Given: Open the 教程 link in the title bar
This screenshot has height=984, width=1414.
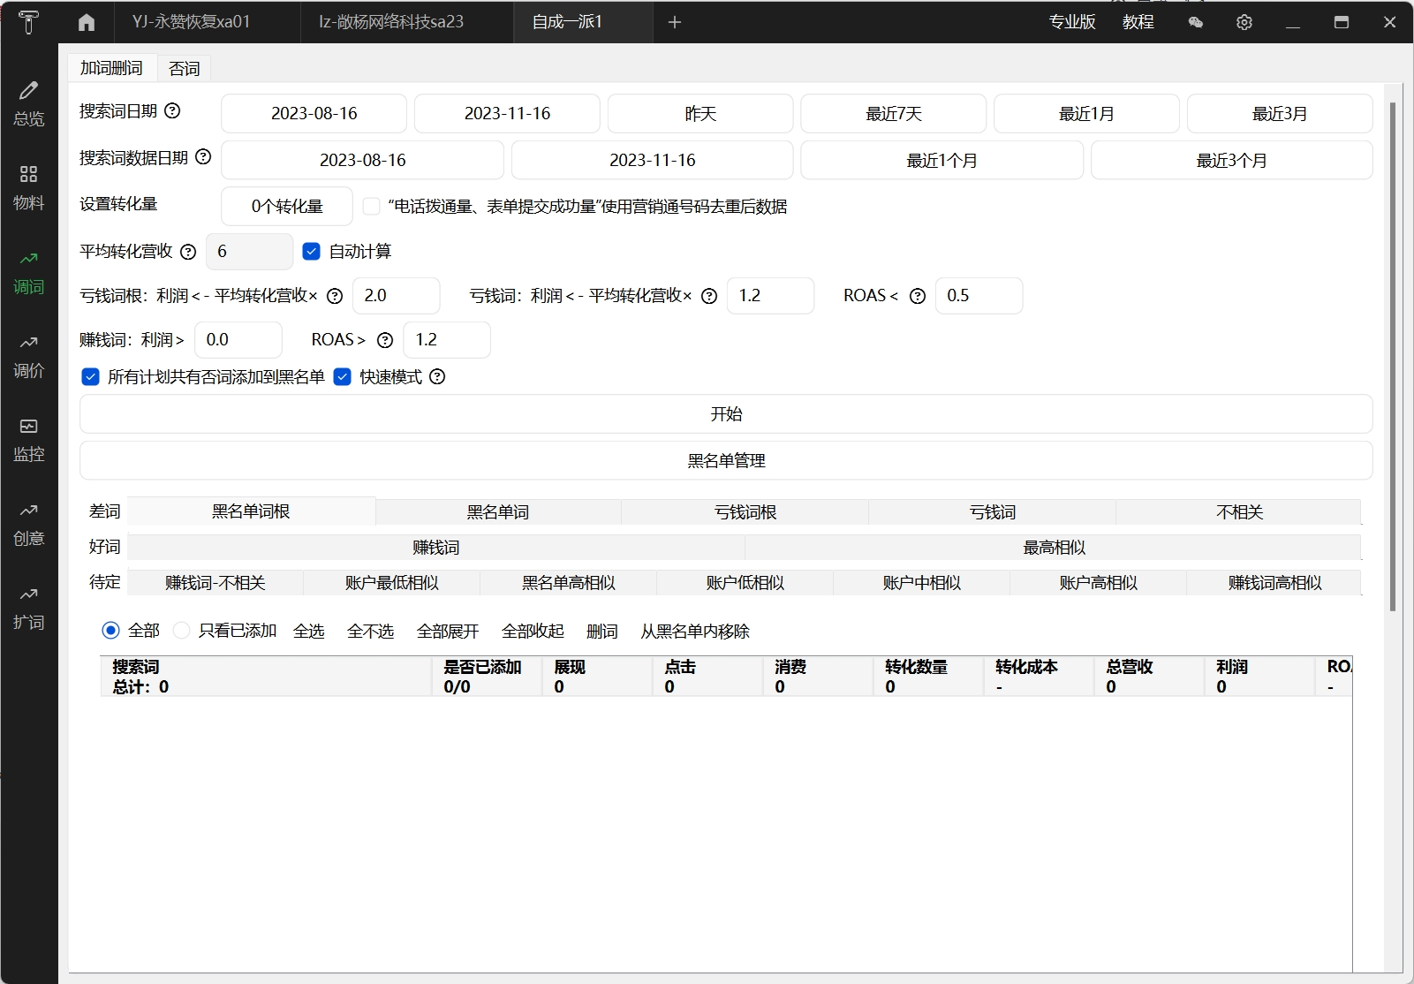Looking at the screenshot, I should click(x=1138, y=22).
